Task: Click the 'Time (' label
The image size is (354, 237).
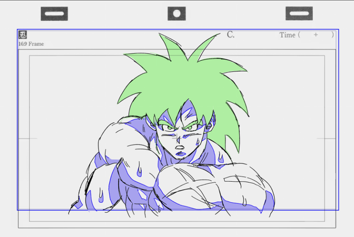Action: click(290, 35)
